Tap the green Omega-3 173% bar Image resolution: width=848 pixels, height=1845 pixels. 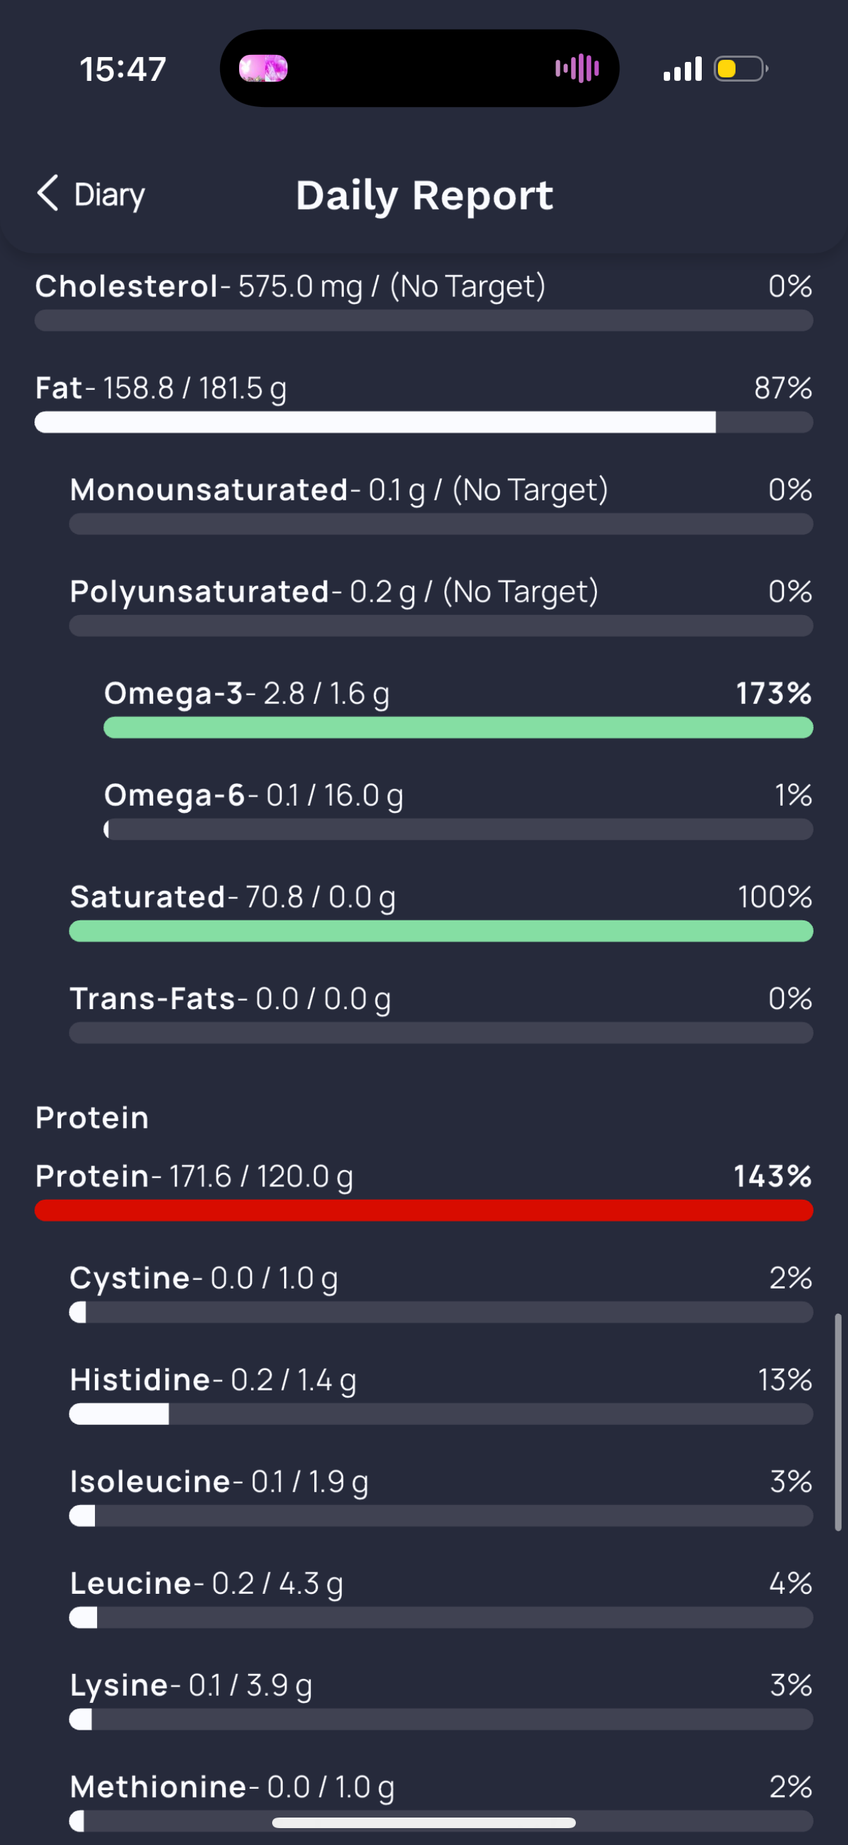coord(458,728)
